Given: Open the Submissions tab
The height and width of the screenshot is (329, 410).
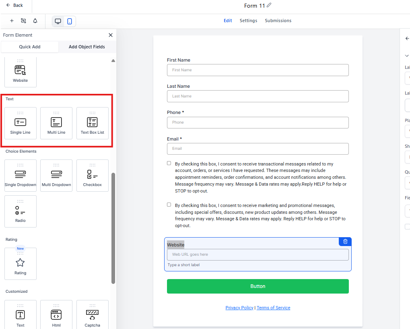Looking at the screenshot, I should pos(278,21).
